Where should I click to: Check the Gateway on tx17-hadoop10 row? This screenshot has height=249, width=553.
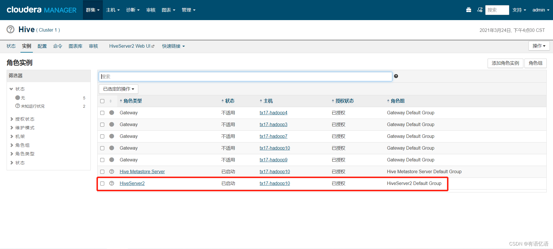click(x=102, y=148)
